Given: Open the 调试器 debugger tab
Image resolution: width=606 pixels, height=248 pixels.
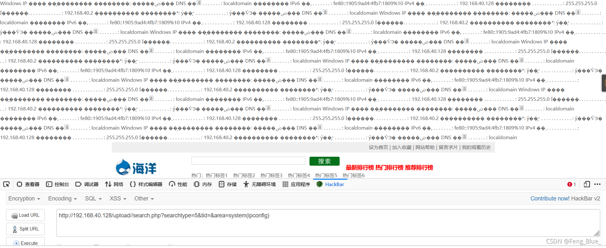Looking at the screenshot, I should [x=87, y=184].
